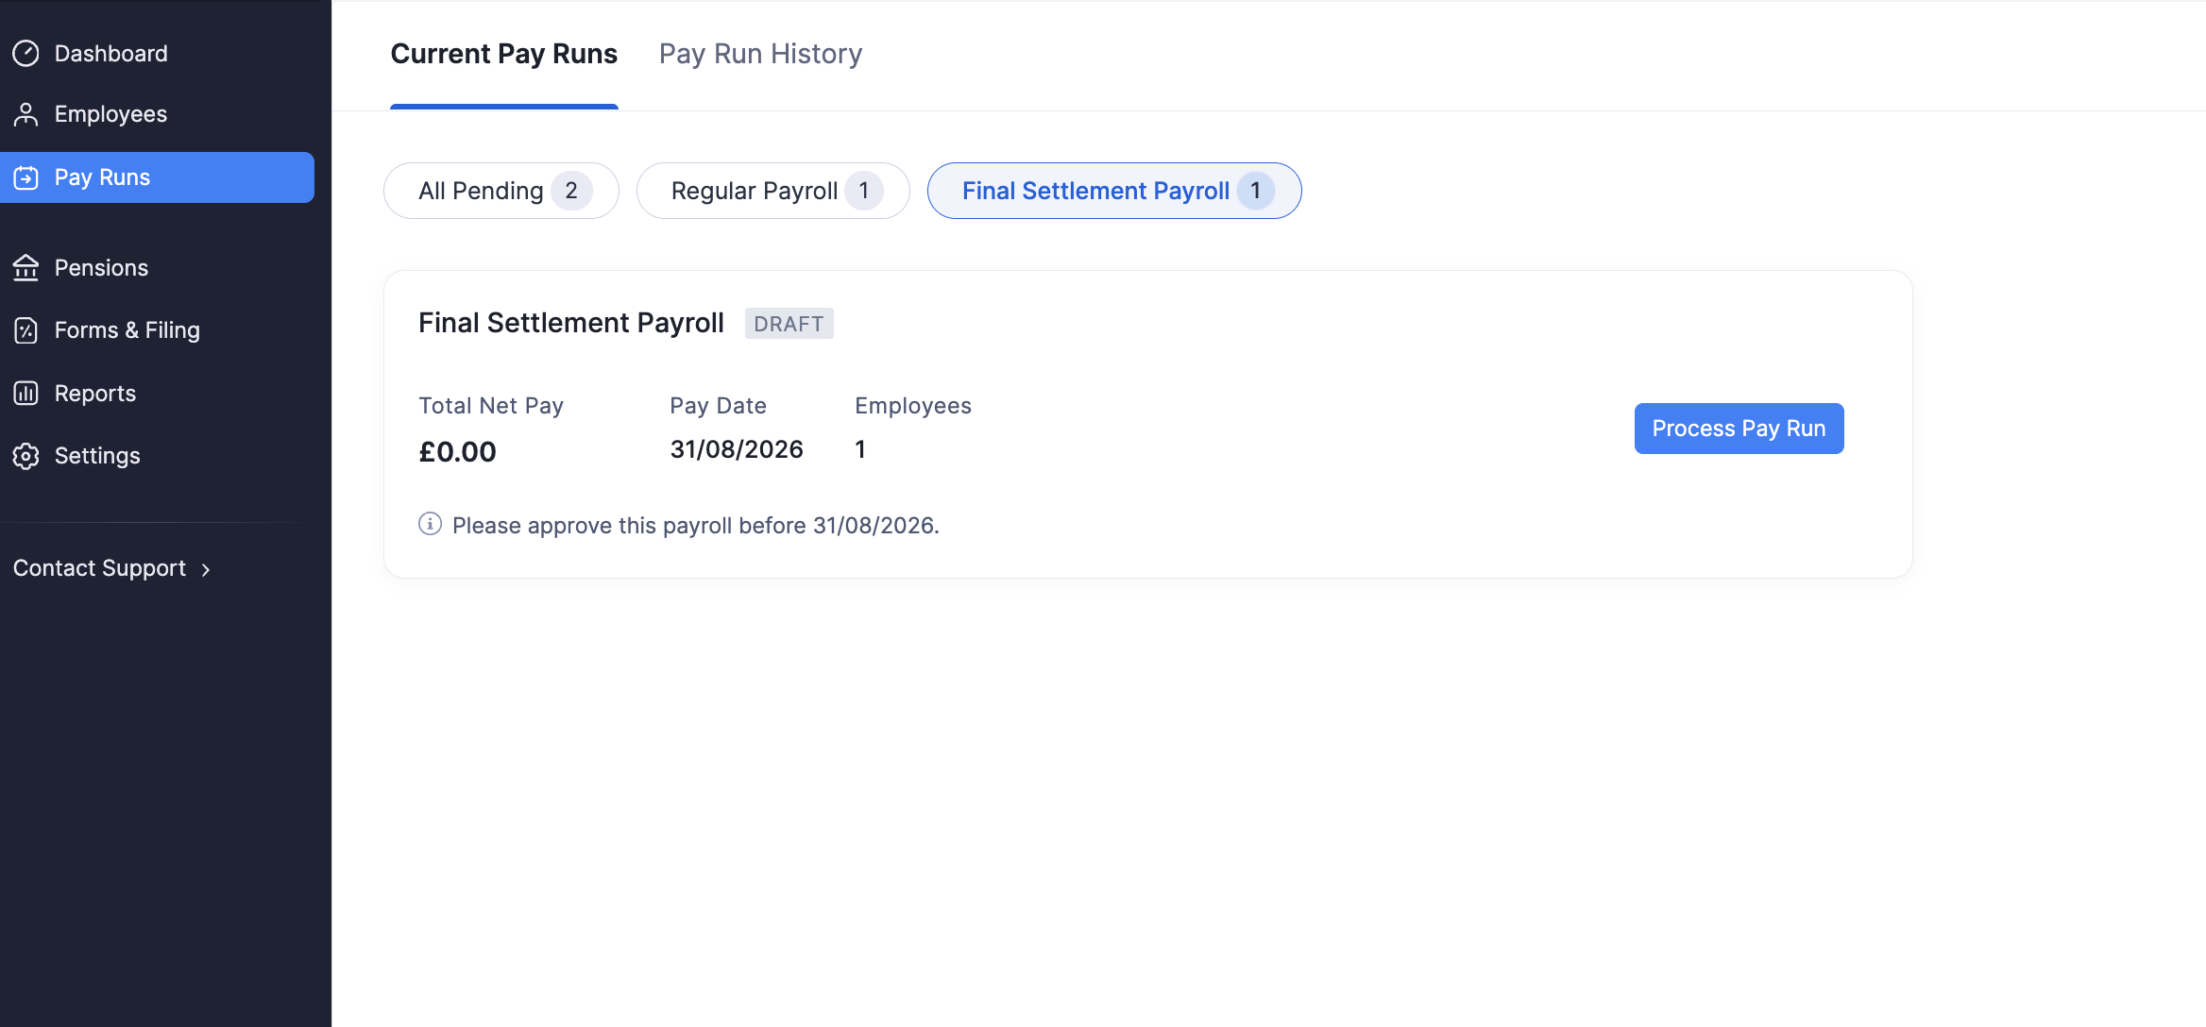This screenshot has width=2206, height=1027.
Task: Click the Dashboard gauge icon
Action: pyautogui.click(x=25, y=54)
